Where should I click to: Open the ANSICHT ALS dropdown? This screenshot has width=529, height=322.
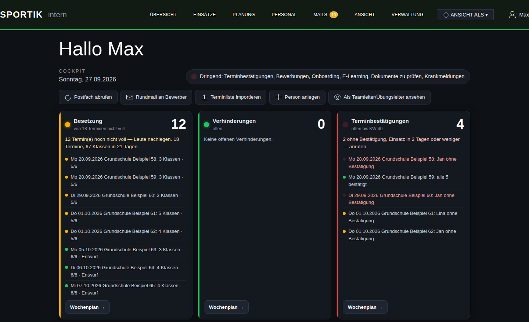pos(465,15)
